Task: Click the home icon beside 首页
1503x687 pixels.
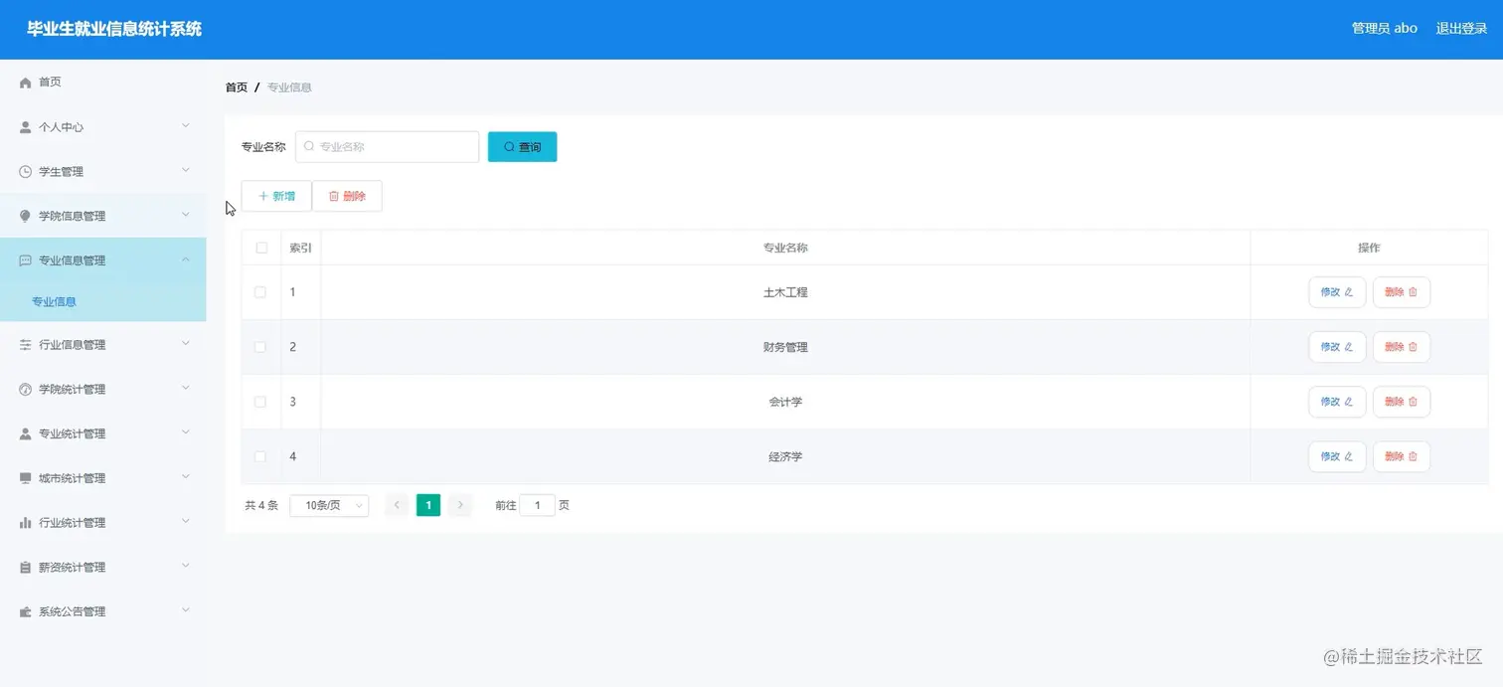Action: pos(26,83)
